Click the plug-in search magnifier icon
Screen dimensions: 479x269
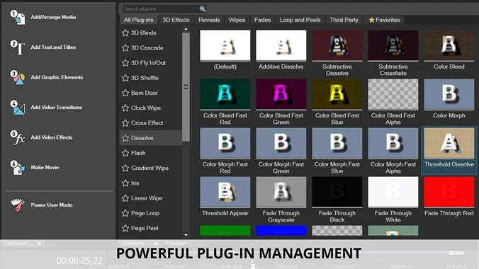click(202, 9)
